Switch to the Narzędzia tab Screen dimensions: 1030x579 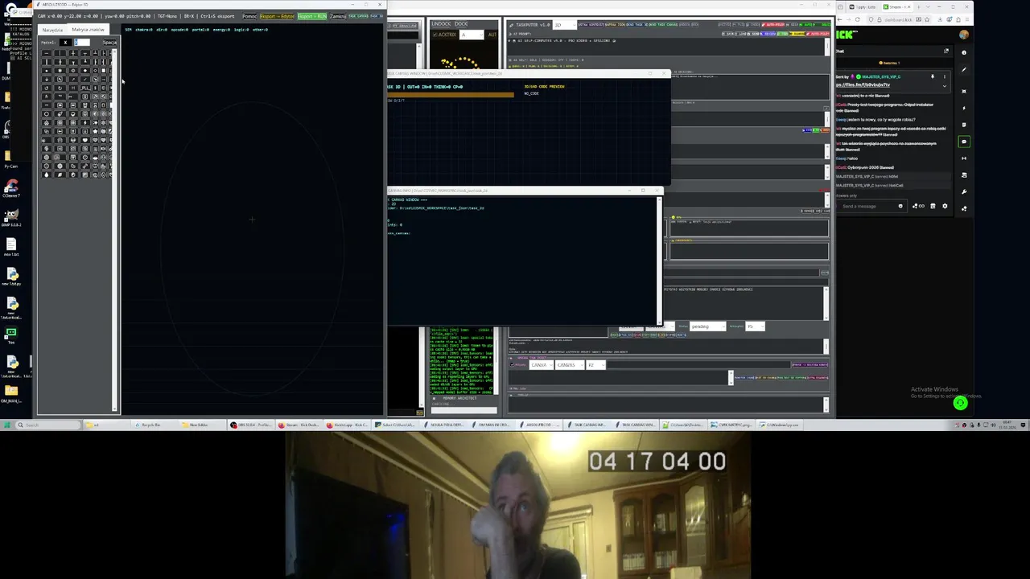(x=52, y=30)
